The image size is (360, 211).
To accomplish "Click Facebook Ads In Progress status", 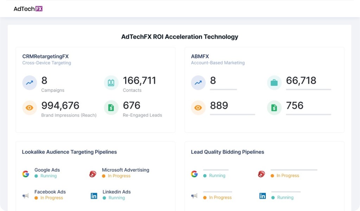I will 51,198.
